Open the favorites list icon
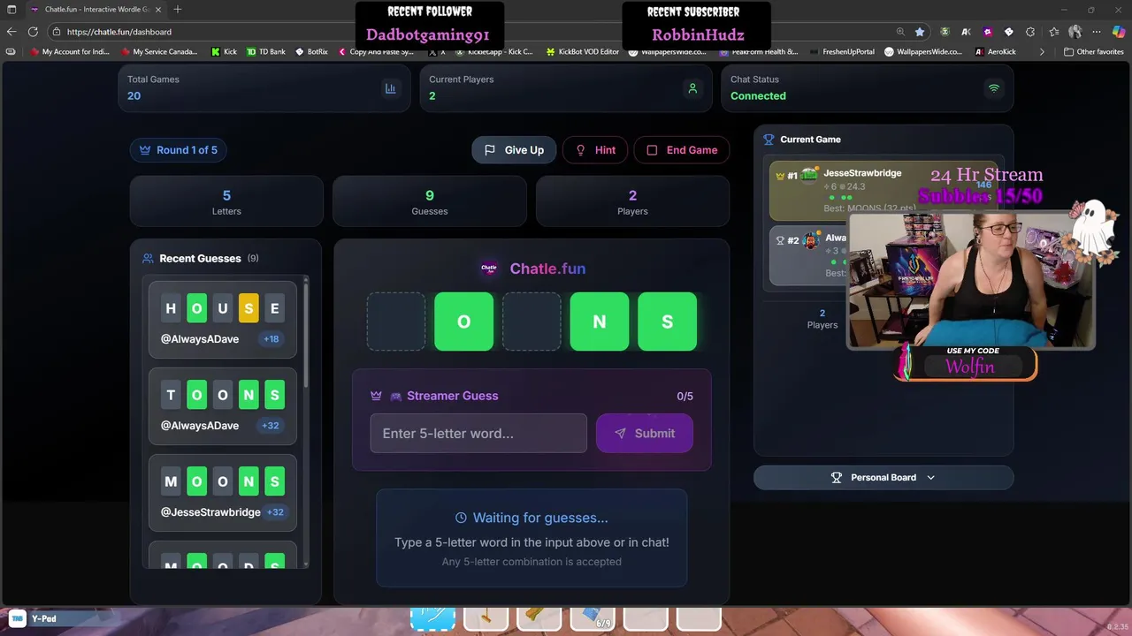The height and width of the screenshot is (636, 1132). 1052,31
